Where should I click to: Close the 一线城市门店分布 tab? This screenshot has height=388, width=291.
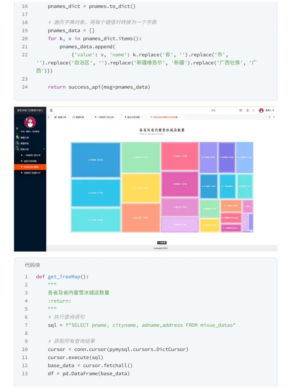click(116, 117)
